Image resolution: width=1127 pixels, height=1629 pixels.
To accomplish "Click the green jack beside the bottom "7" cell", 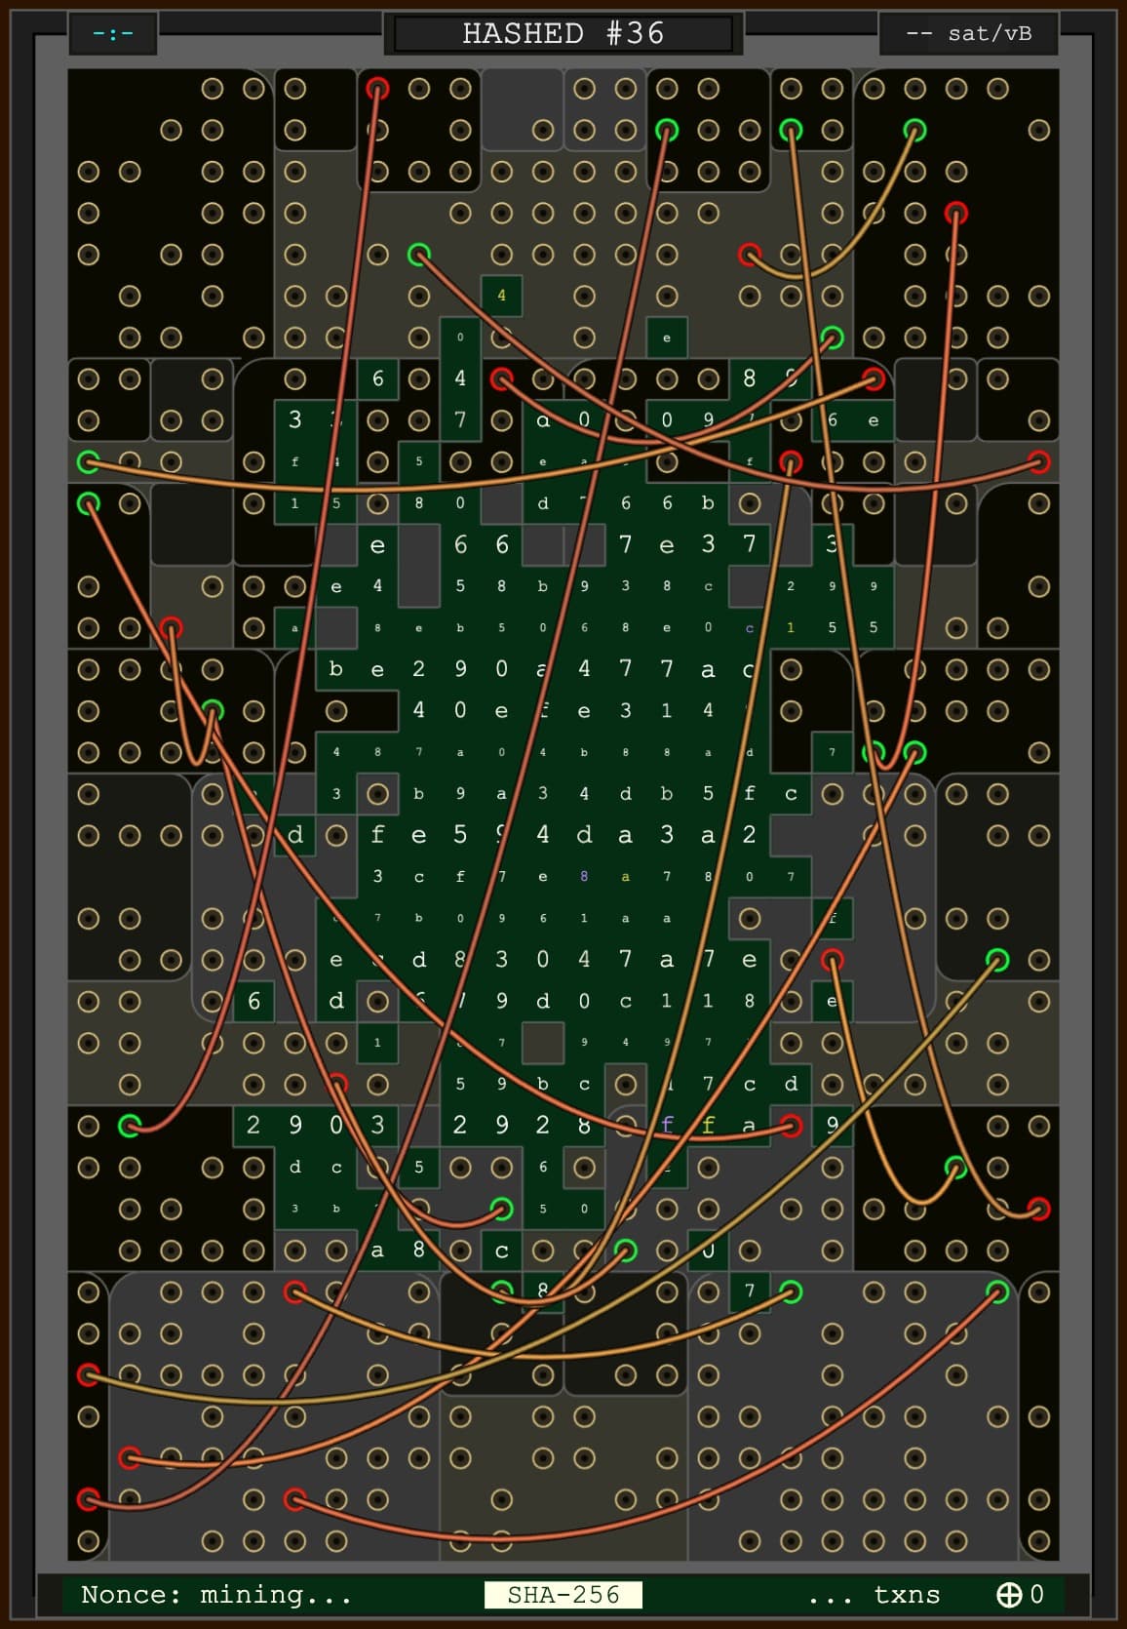I will 791,1292.
